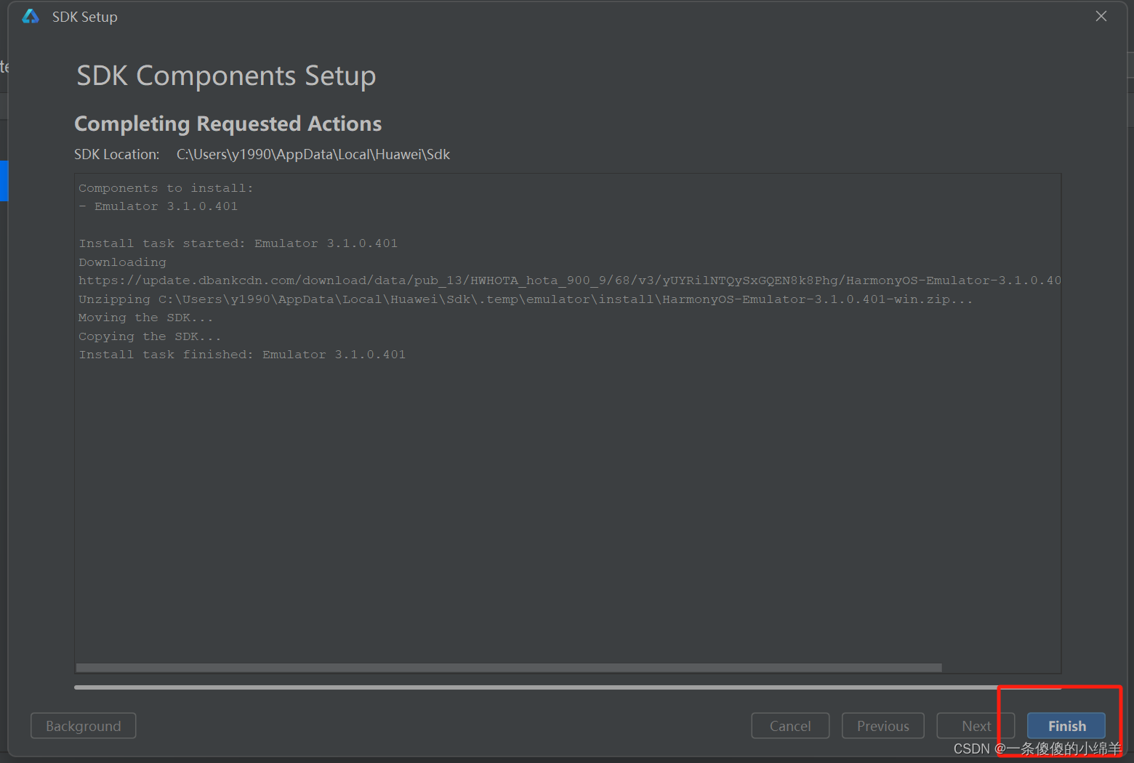Click the 'Copying the SDK...' log line
Screen dimensions: 1134x763
click(x=150, y=336)
